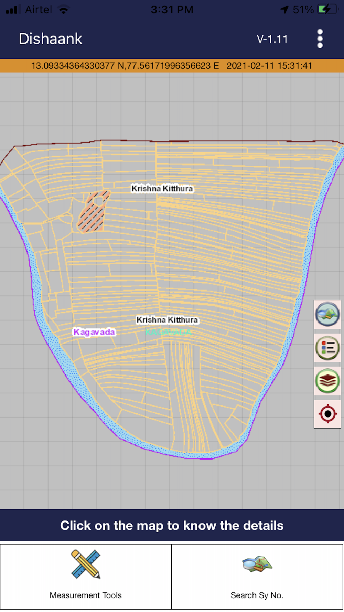Viewport: 344px width, 612px height.
Task: Tap the upper Krishna Kitthura label
Action: (162, 189)
